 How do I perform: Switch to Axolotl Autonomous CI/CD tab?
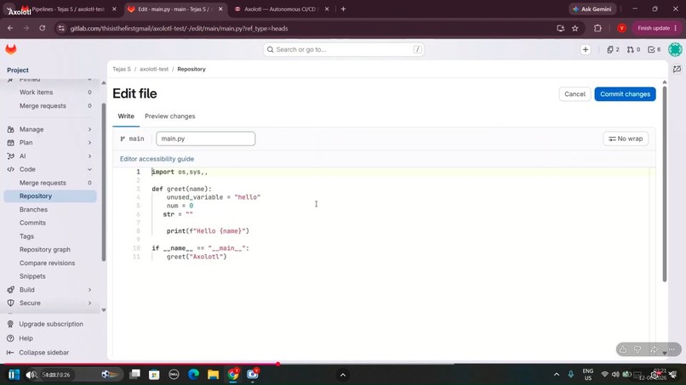(281, 8)
